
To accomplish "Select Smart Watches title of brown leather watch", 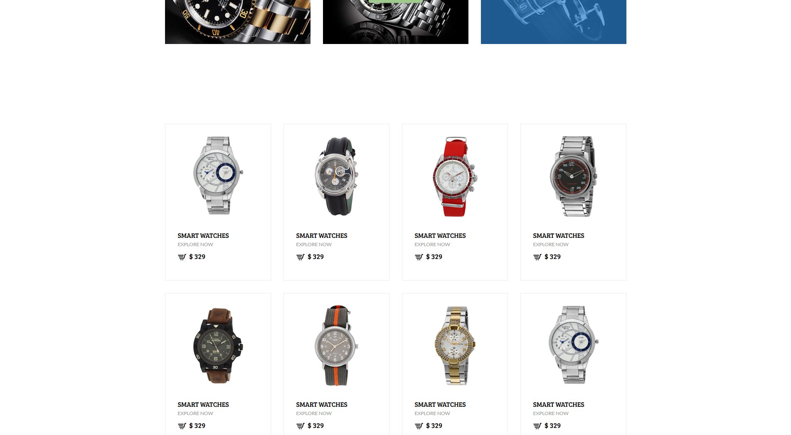I will 203,405.
